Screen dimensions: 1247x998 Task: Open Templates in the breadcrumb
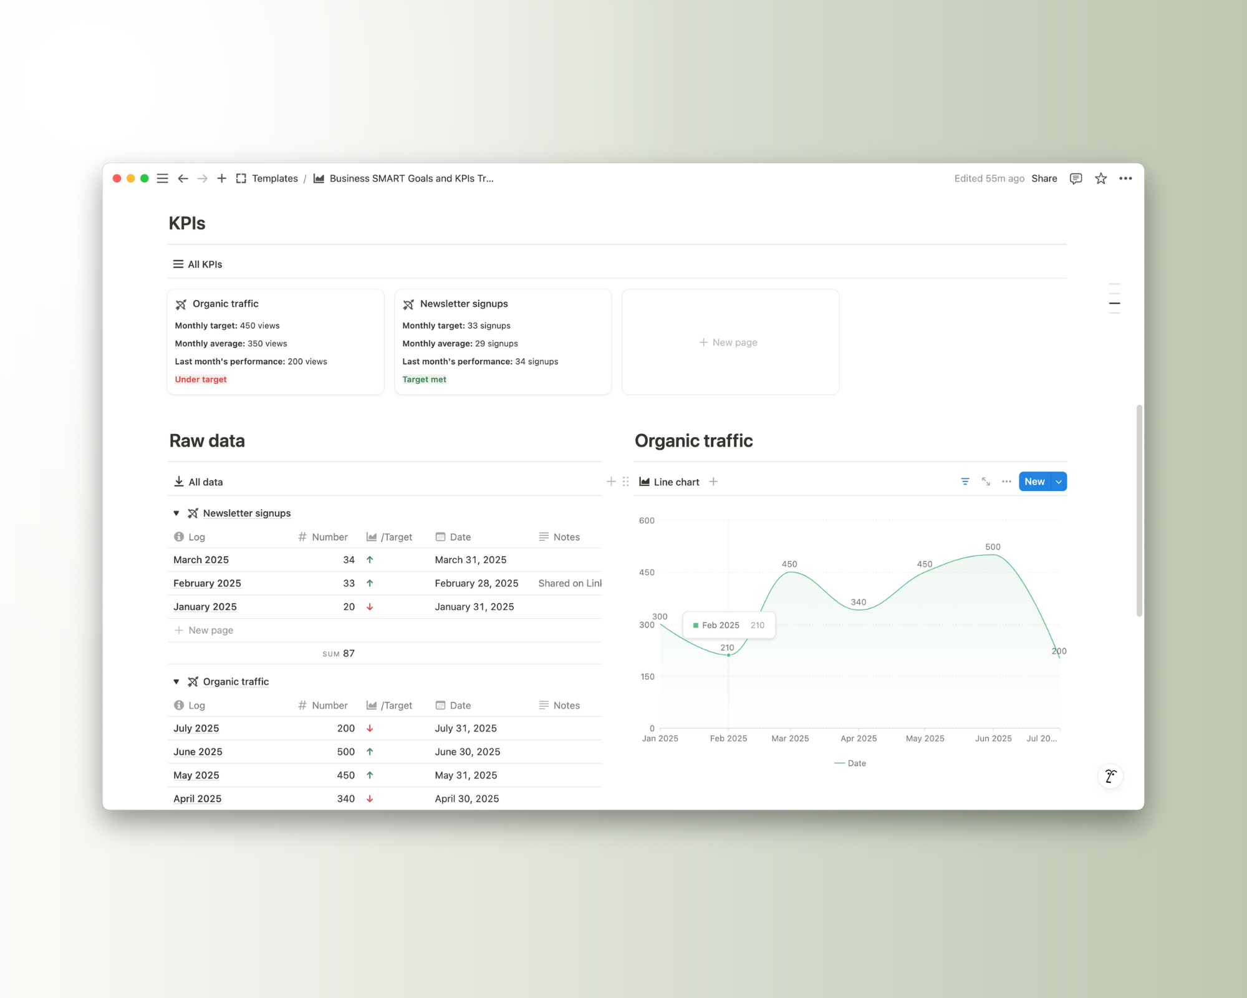pyautogui.click(x=274, y=178)
